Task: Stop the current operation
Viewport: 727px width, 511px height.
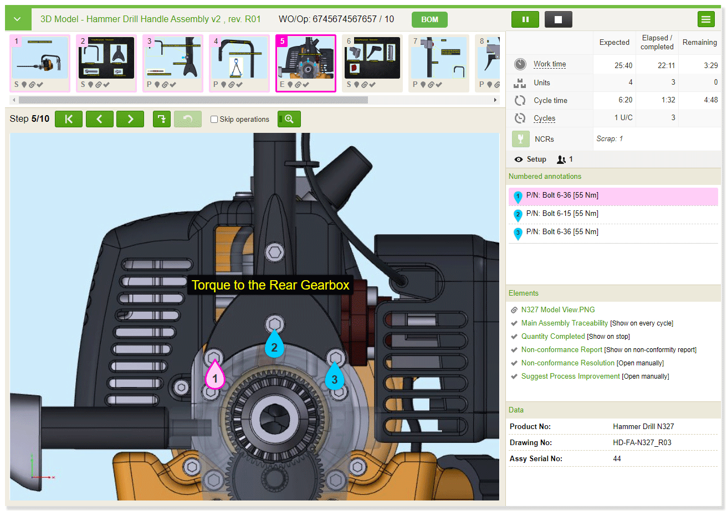Action: pos(558,19)
